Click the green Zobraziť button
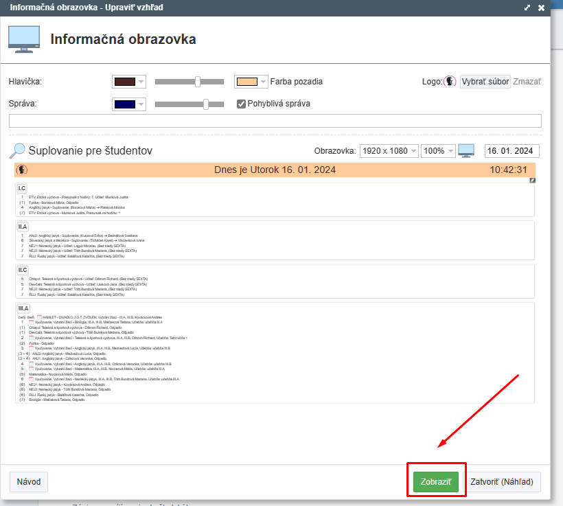Viewport: 563px width, 506px height. (435, 482)
